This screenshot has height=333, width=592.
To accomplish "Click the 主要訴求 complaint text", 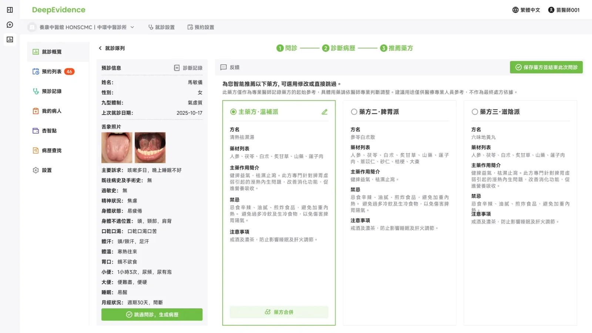I will 154,170.
